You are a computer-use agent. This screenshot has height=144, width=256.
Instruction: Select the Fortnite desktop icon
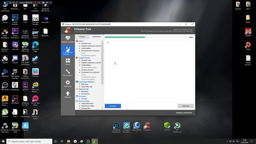(x=25, y=126)
